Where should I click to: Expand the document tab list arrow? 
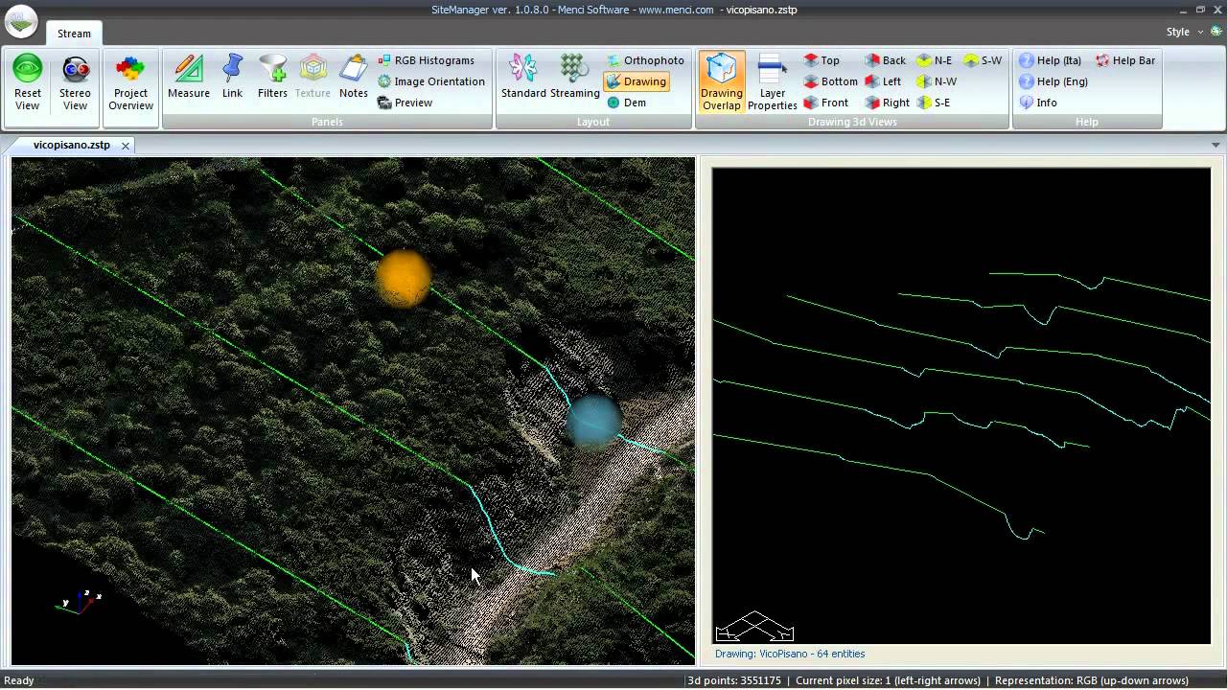coord(1215,145)
